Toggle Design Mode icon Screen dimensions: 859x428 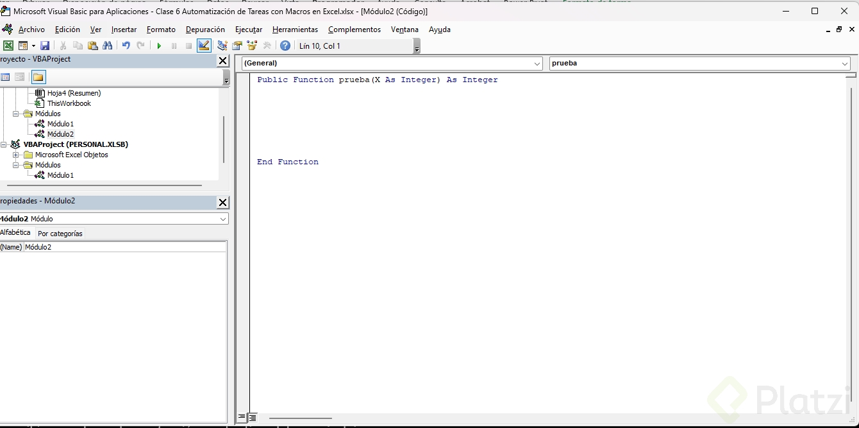(204, 46)
